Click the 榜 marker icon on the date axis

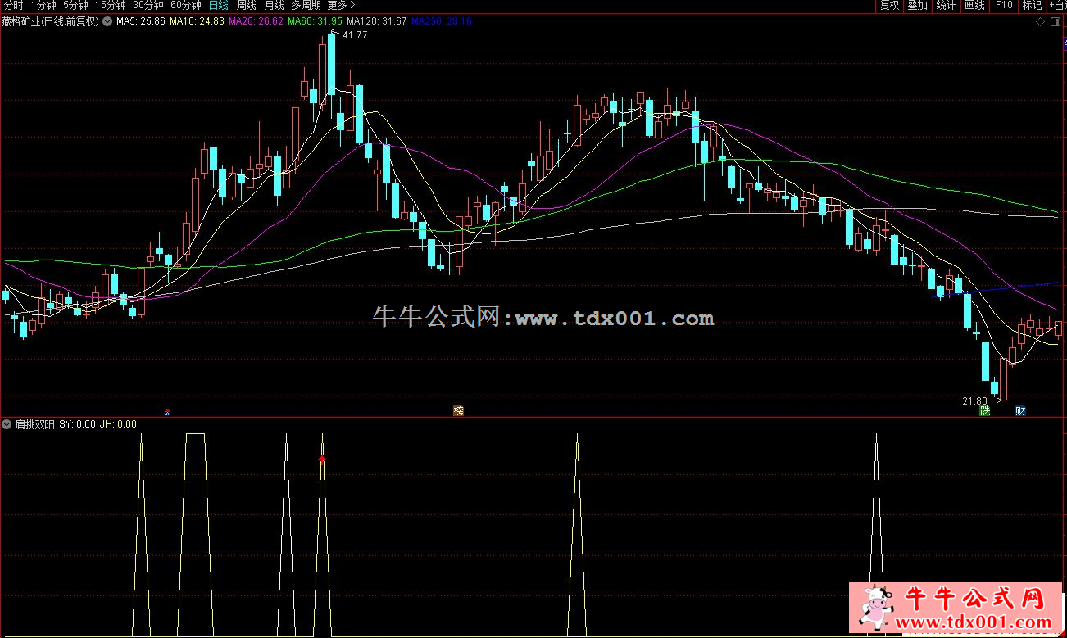click(x=459, y=410)
